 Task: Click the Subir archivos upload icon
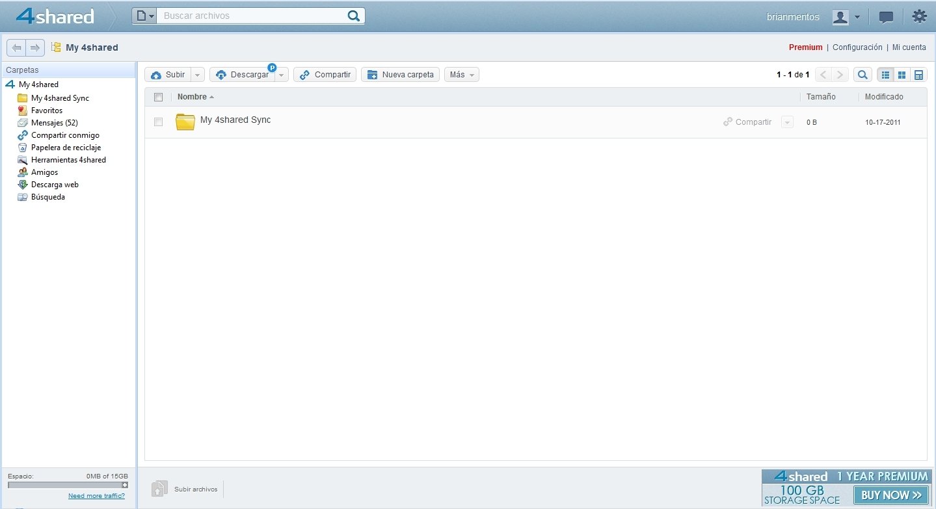tap(159, 489)
